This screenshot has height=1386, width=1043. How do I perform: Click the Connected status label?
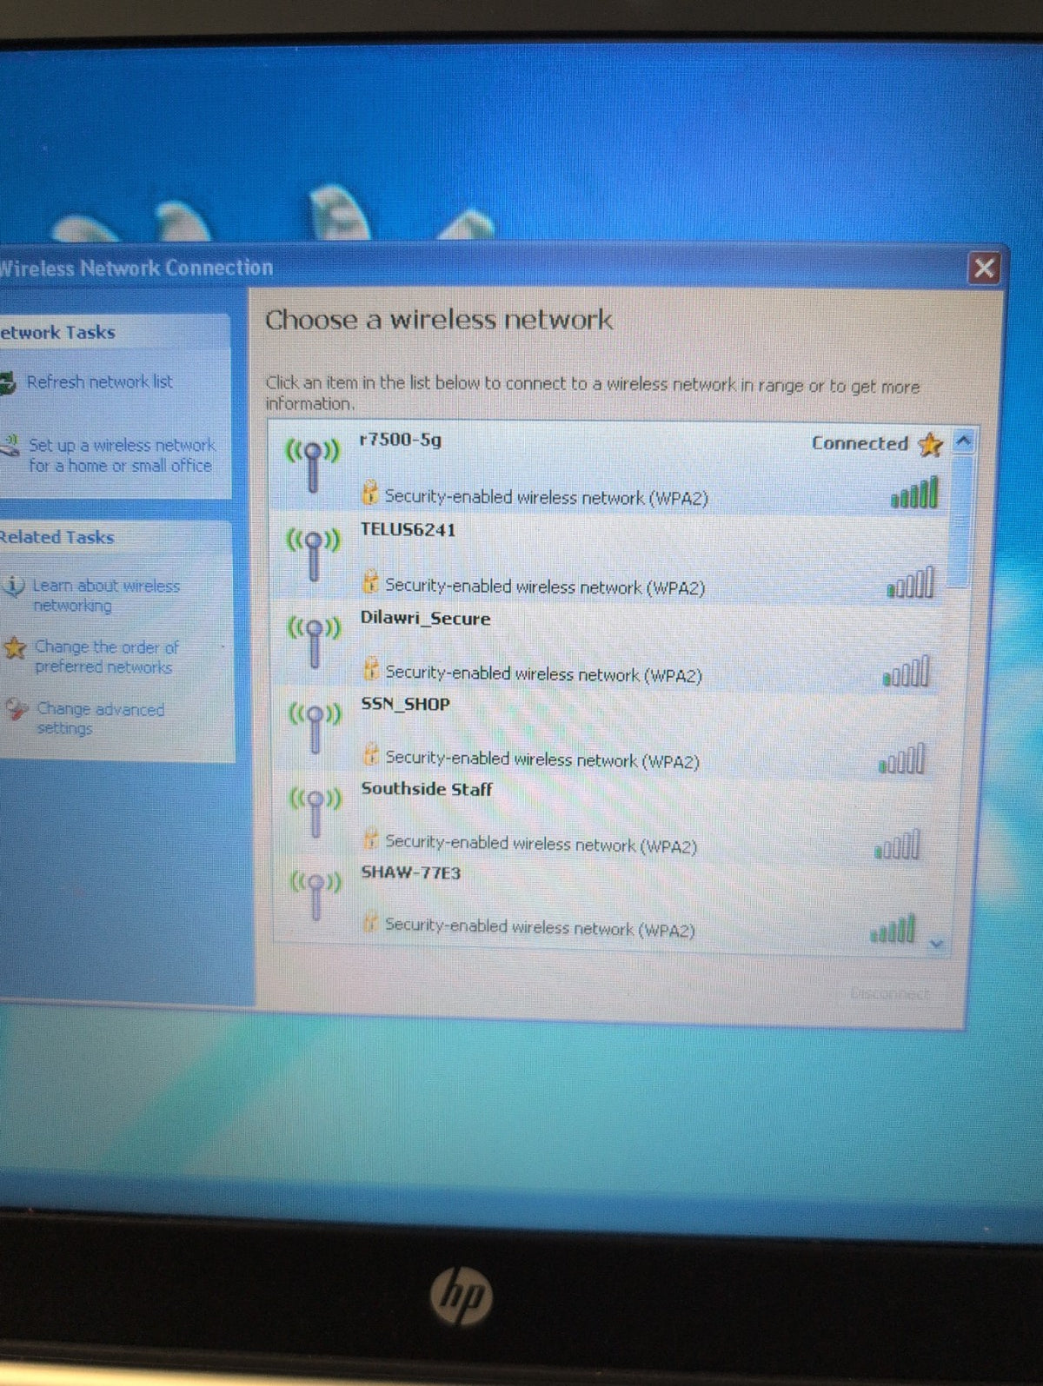[x=860, y=443]
